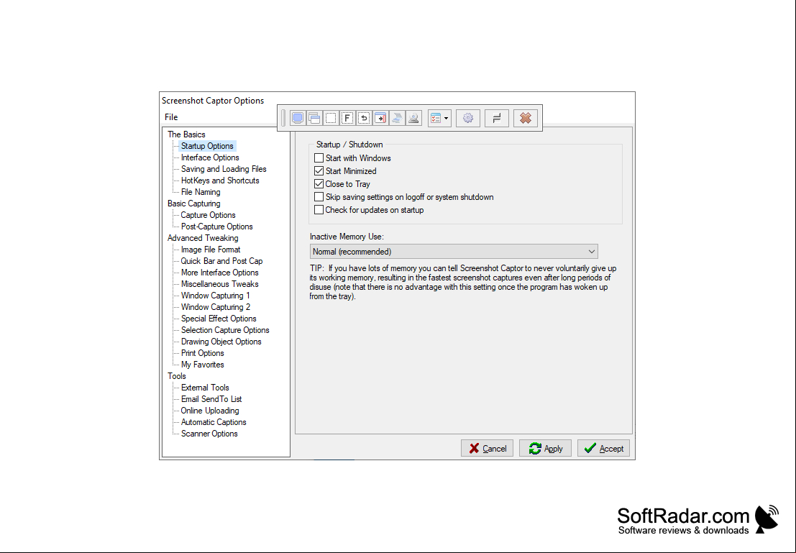The height and width of the screenshot is (553, 796).
Task: Open Scanner Options page
Action: point(209,434)
